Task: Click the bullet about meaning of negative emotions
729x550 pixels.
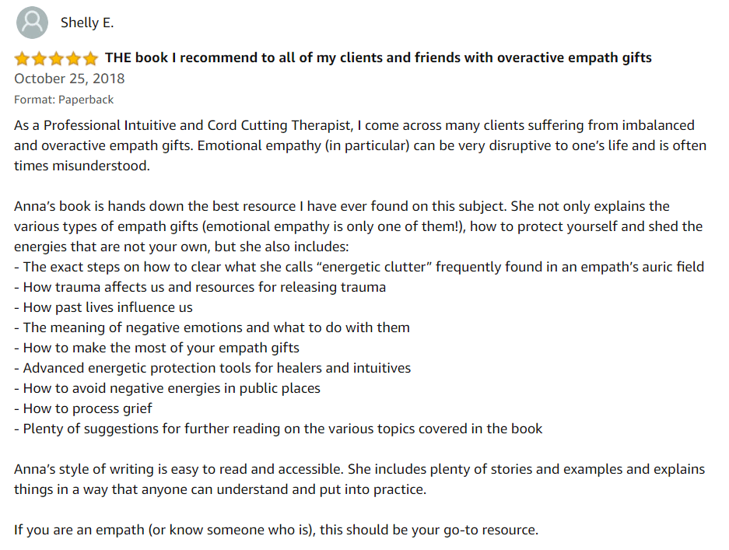Action: (212, 328)
